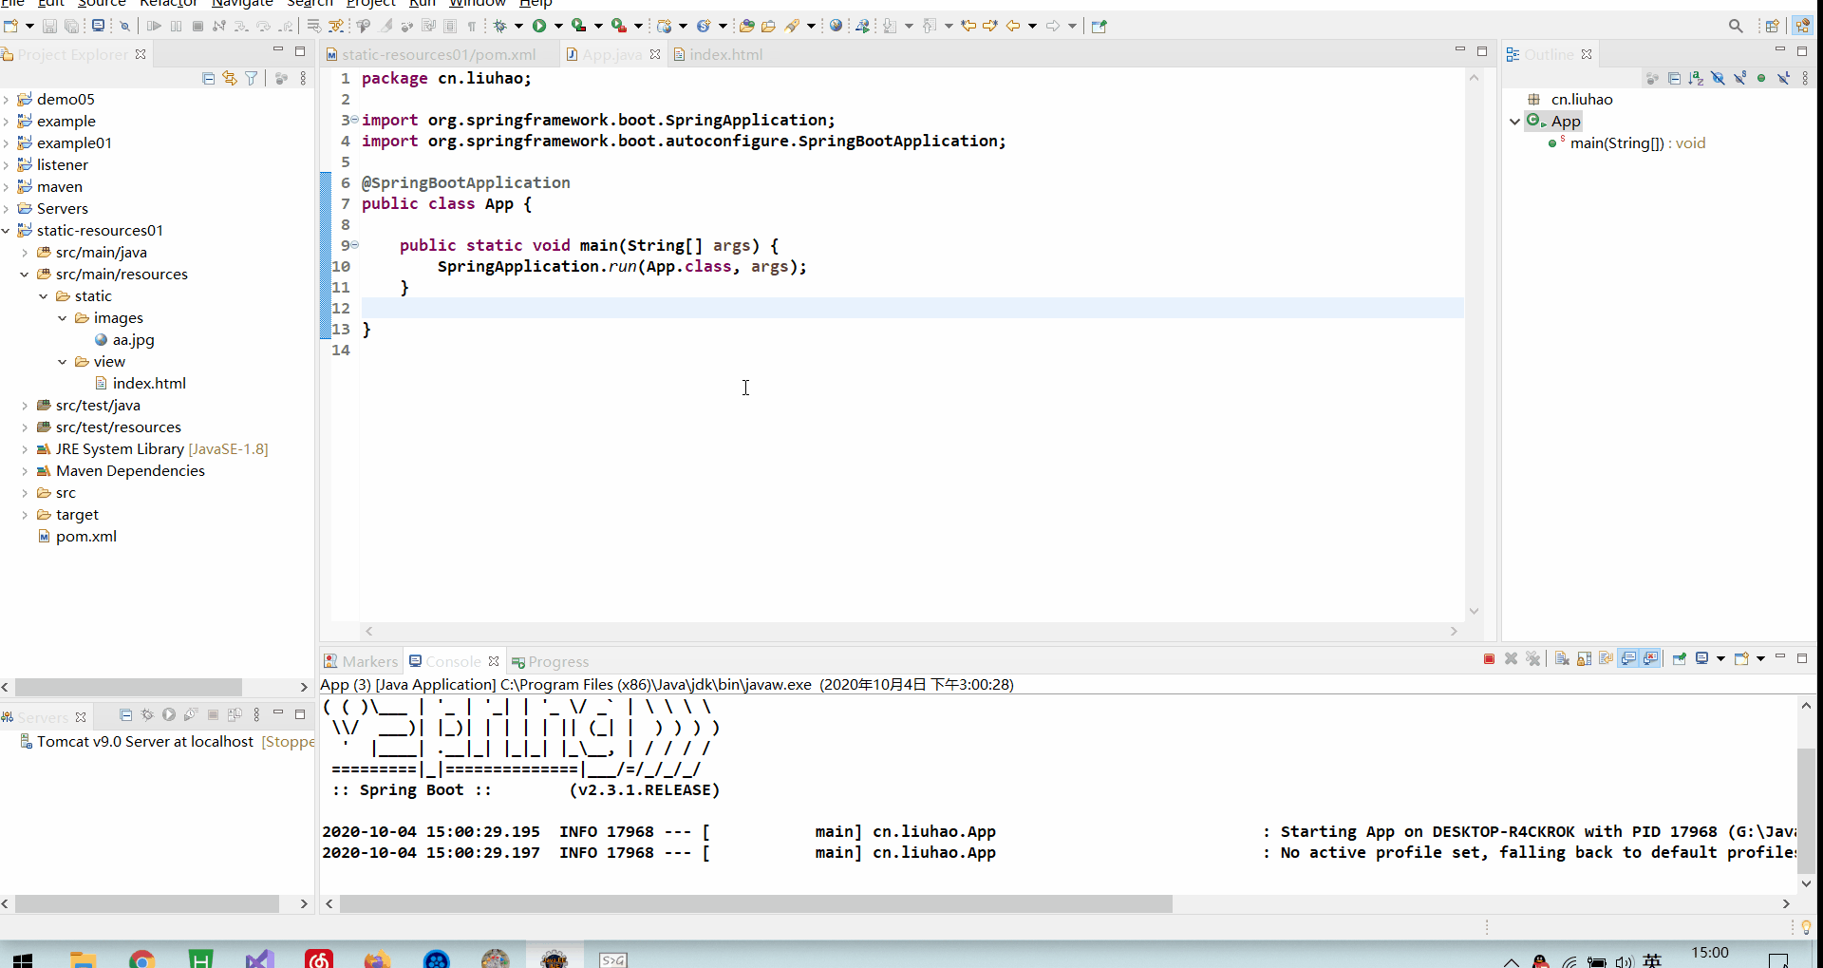Click Console vertical scrollbar thumb
The height and width of the screenshot is (968, 1823).
(1806, 810)
